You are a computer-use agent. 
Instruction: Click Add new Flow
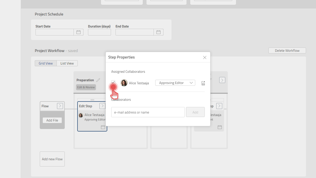coord(52,159)
